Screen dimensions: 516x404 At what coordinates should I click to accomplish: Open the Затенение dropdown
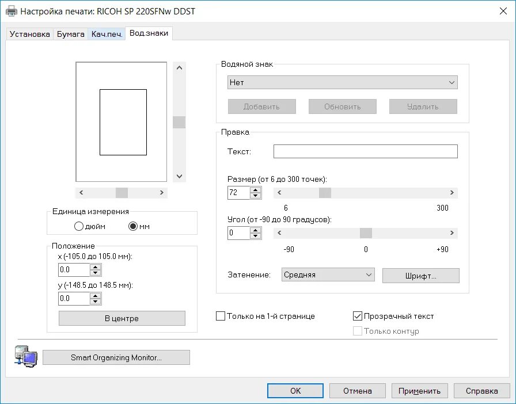[x=328, y=275]
